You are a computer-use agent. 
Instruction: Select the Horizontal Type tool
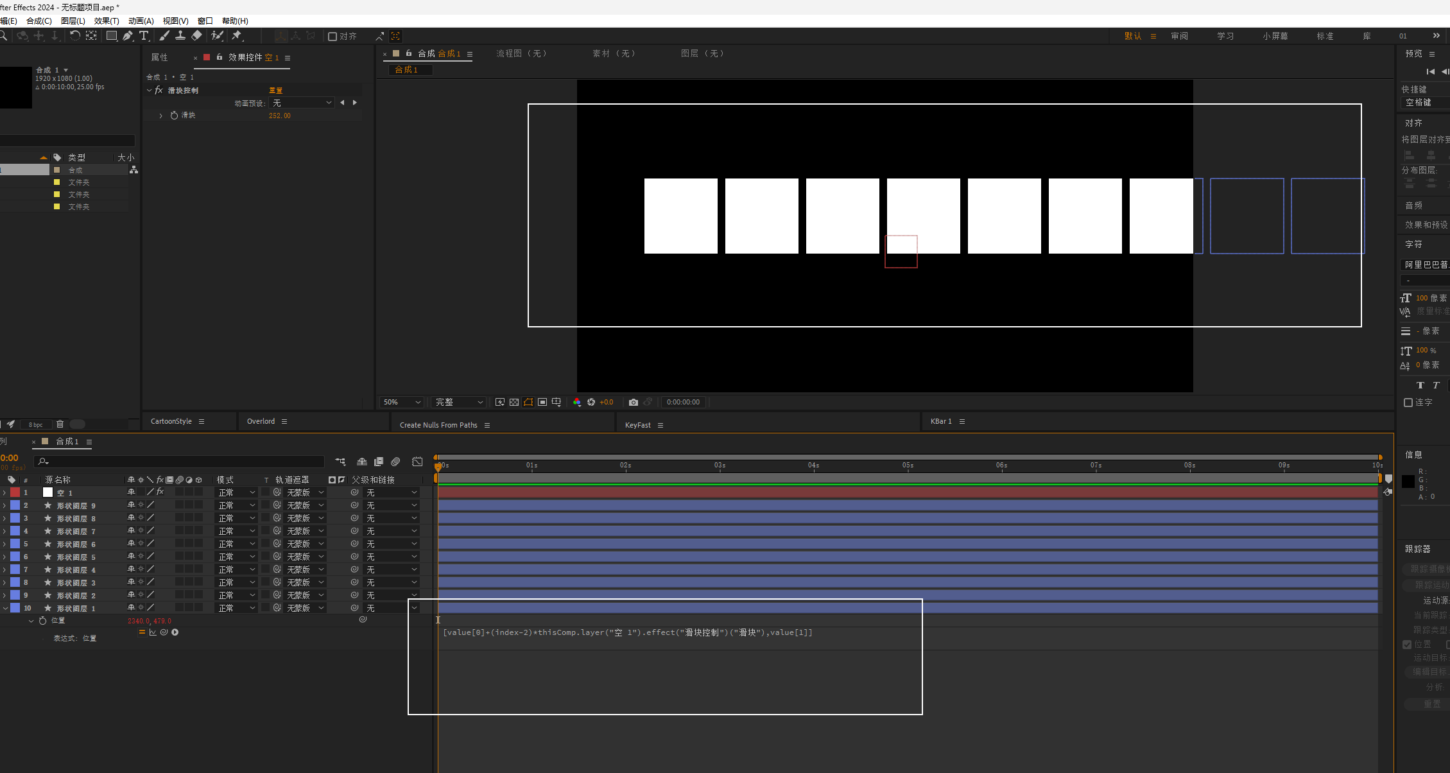[144, 36]
